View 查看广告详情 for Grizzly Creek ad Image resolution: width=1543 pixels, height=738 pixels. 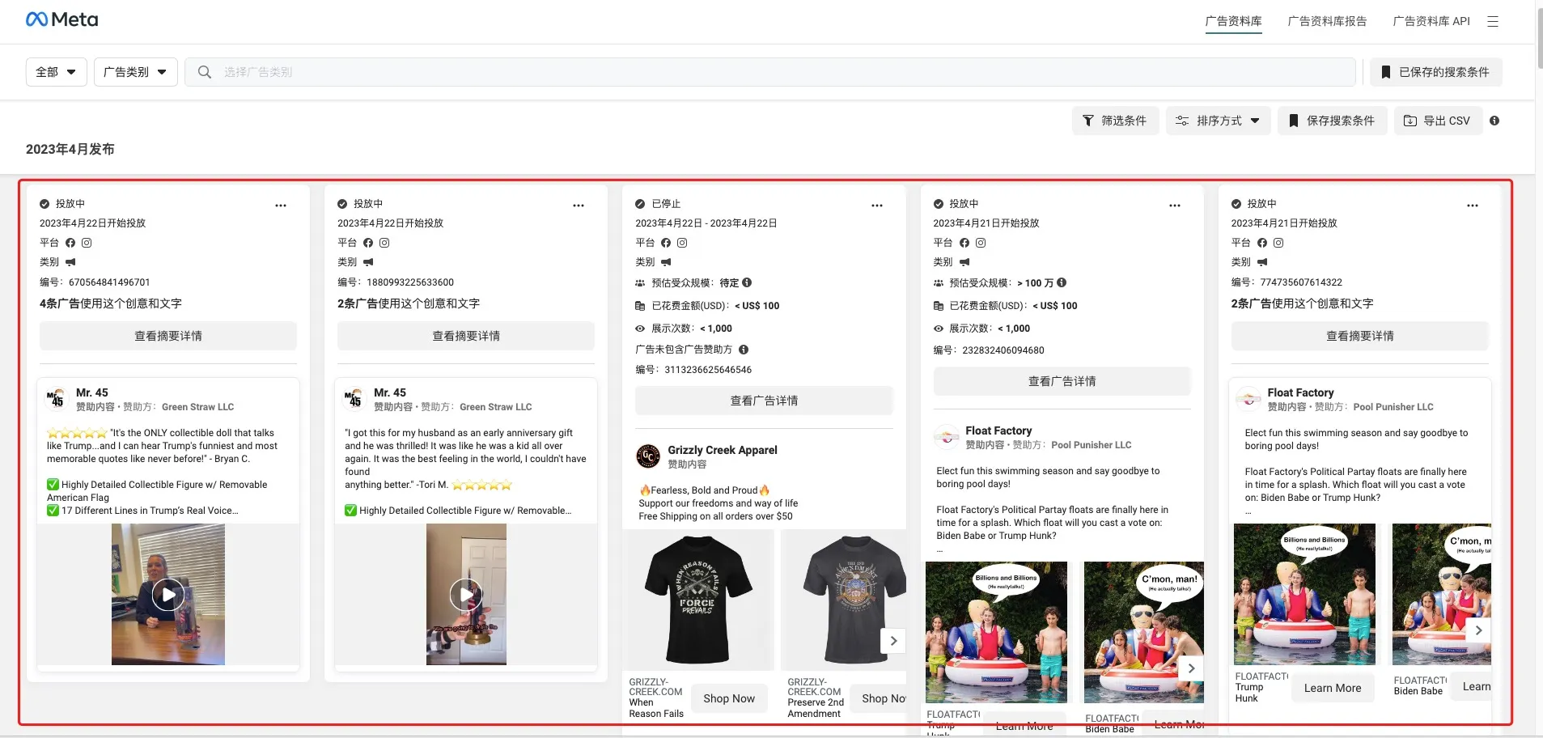[764, 401]
